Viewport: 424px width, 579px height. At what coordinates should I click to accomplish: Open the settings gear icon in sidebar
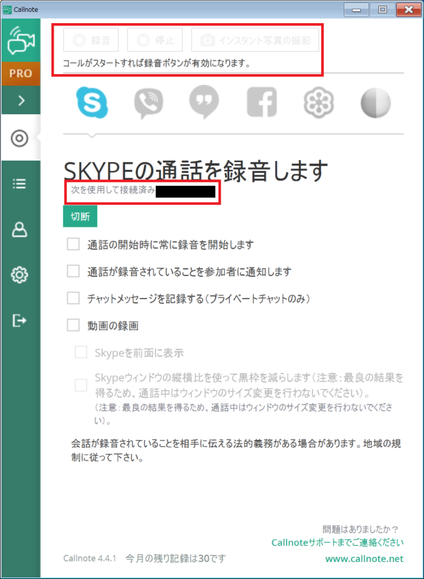tap(20, 275)
